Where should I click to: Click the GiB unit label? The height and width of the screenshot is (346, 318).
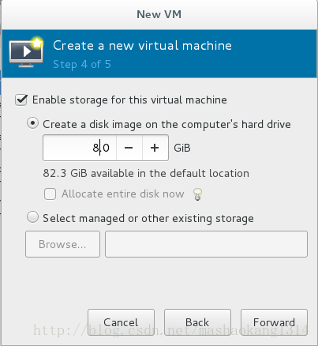click(182, 148)
